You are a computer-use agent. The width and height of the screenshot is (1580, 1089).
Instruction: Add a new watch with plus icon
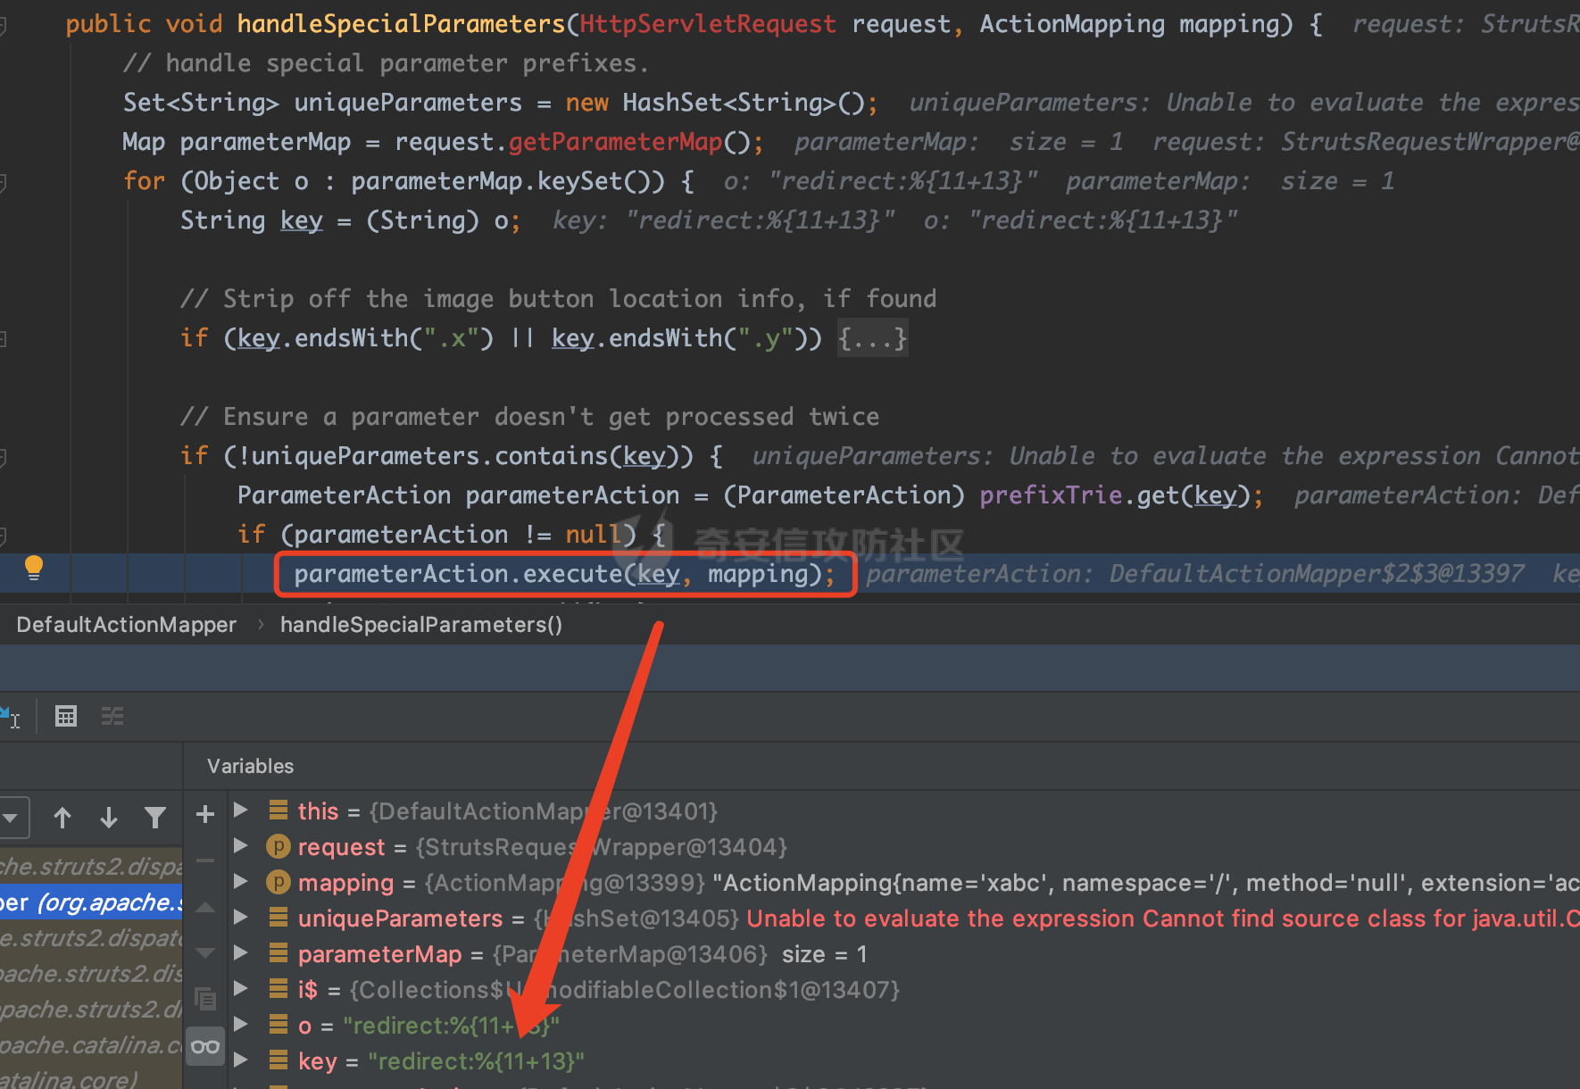tap(205, 814)
